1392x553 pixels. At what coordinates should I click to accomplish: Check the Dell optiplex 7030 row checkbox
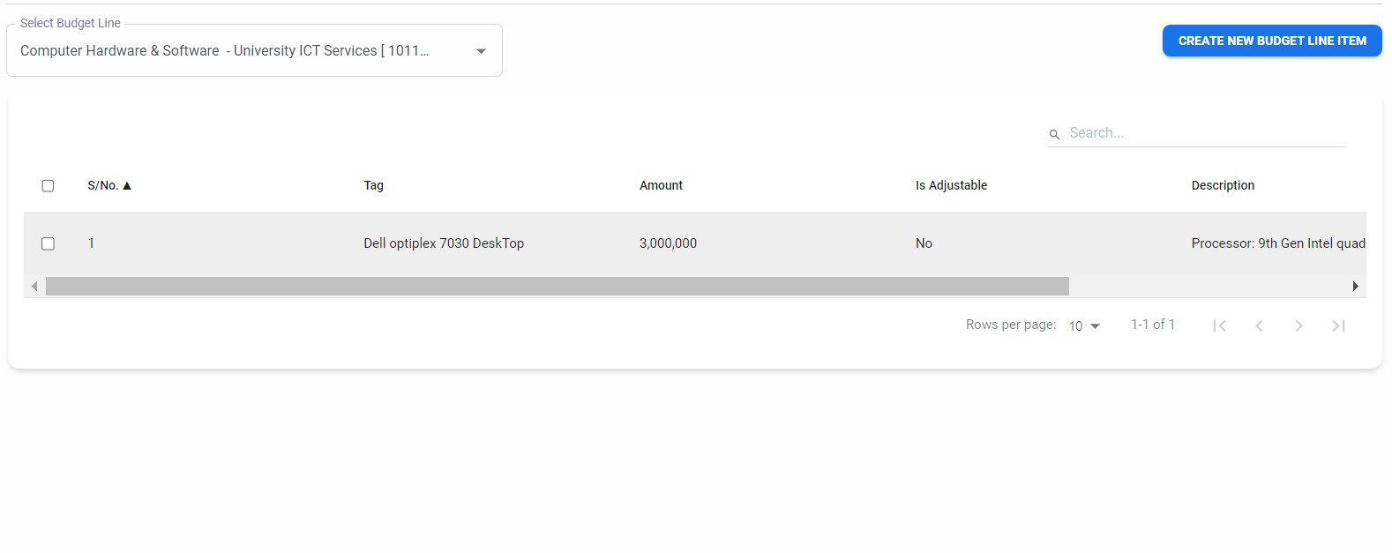click(48, 243)
